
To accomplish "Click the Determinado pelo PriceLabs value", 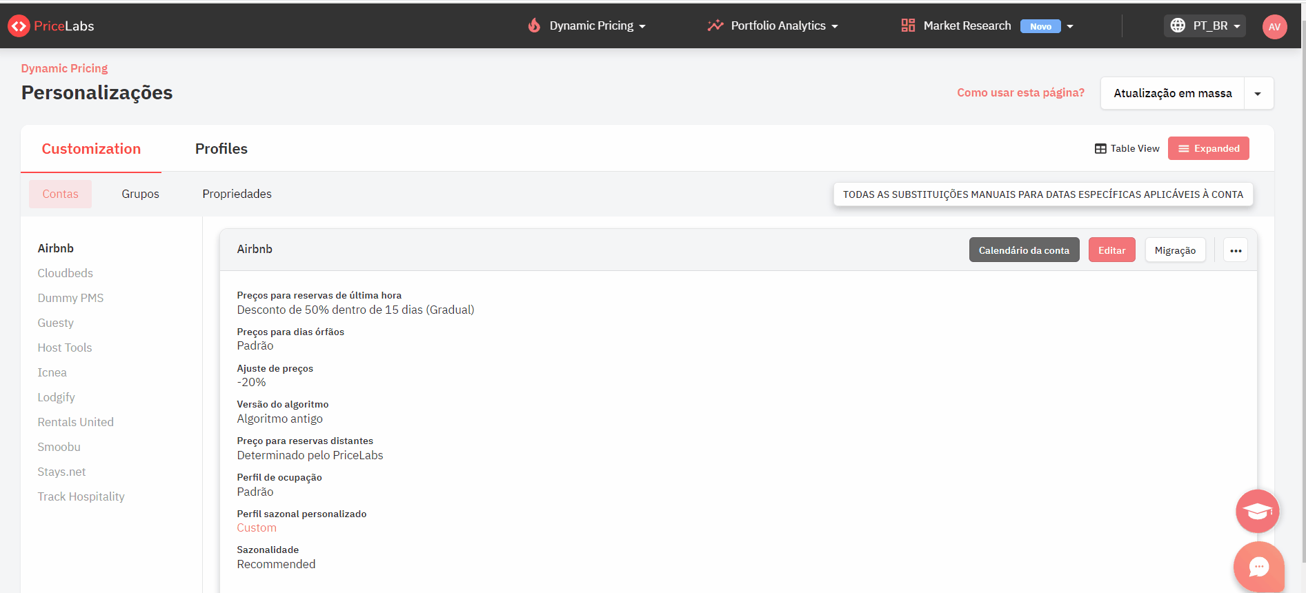I will 310,455.
